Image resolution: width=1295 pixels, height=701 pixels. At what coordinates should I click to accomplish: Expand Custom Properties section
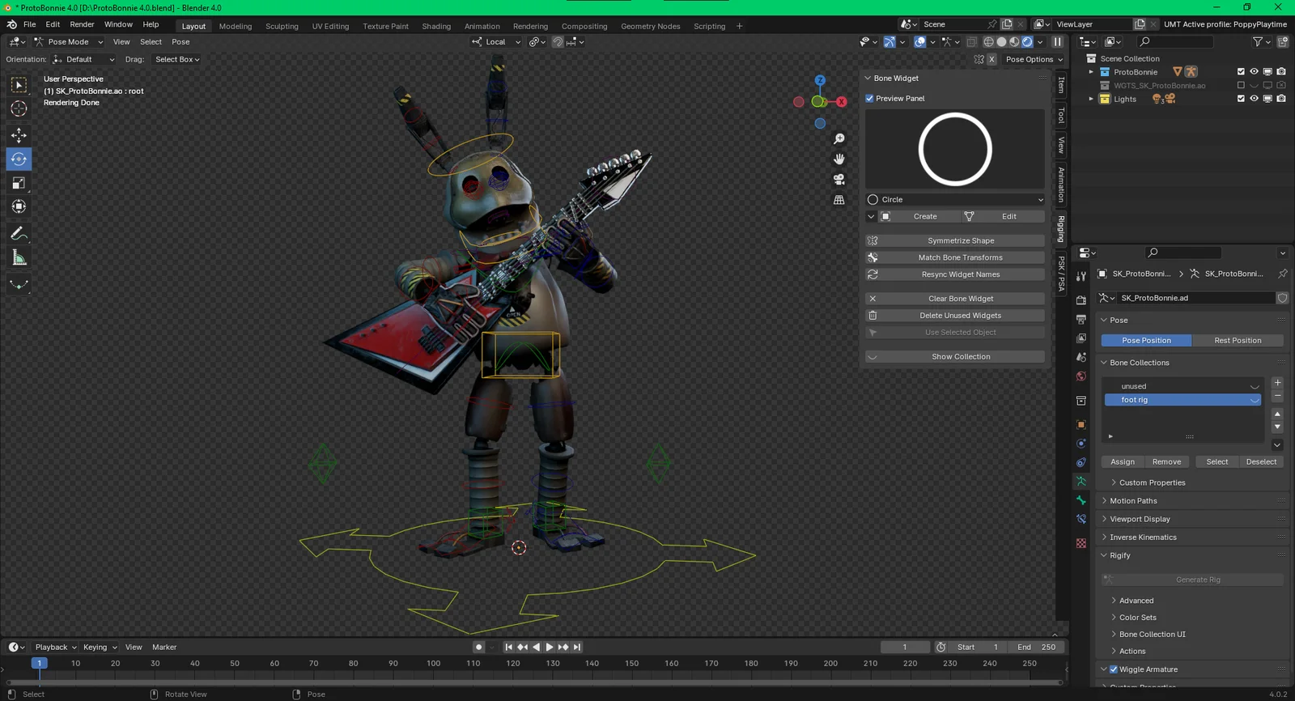coord(1152,483)
